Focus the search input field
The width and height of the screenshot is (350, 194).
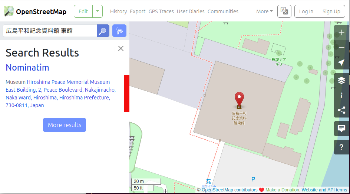50,31
